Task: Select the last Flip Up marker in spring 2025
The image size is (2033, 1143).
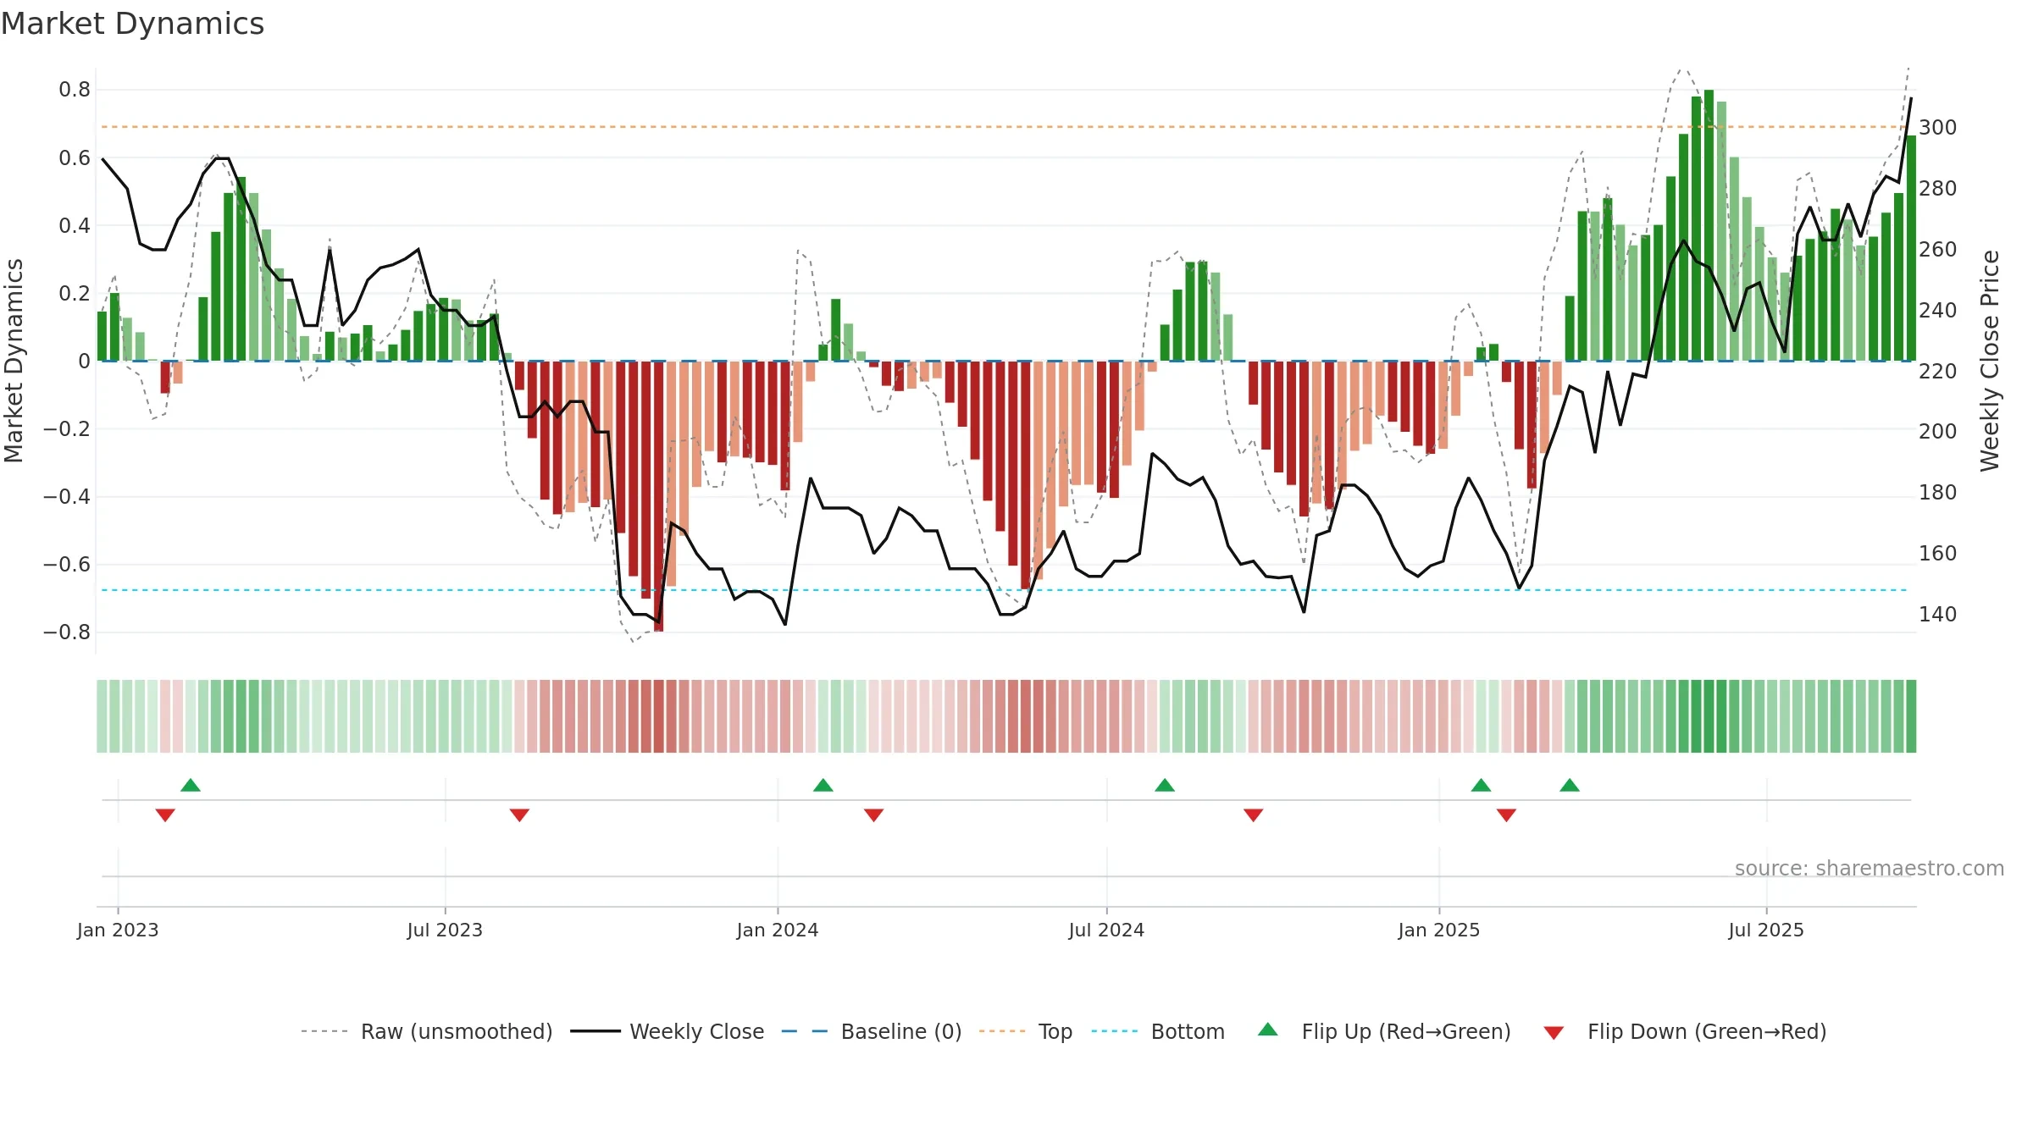Action: pos(1570,785)
